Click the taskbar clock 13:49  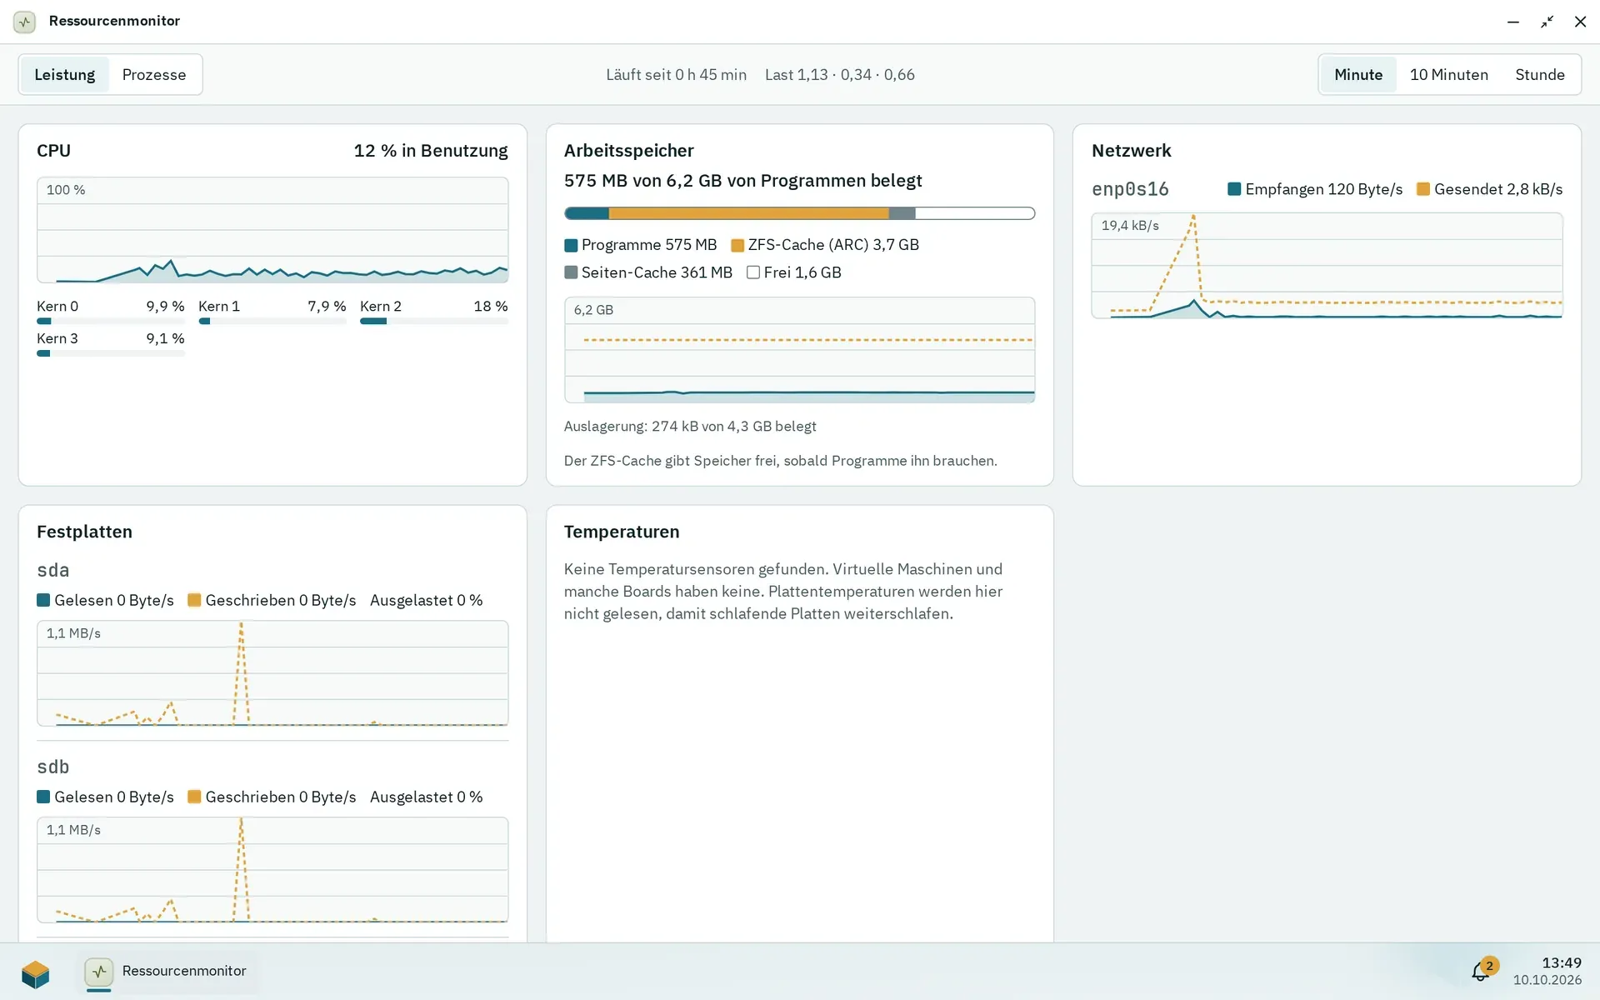coord(1561,963)
